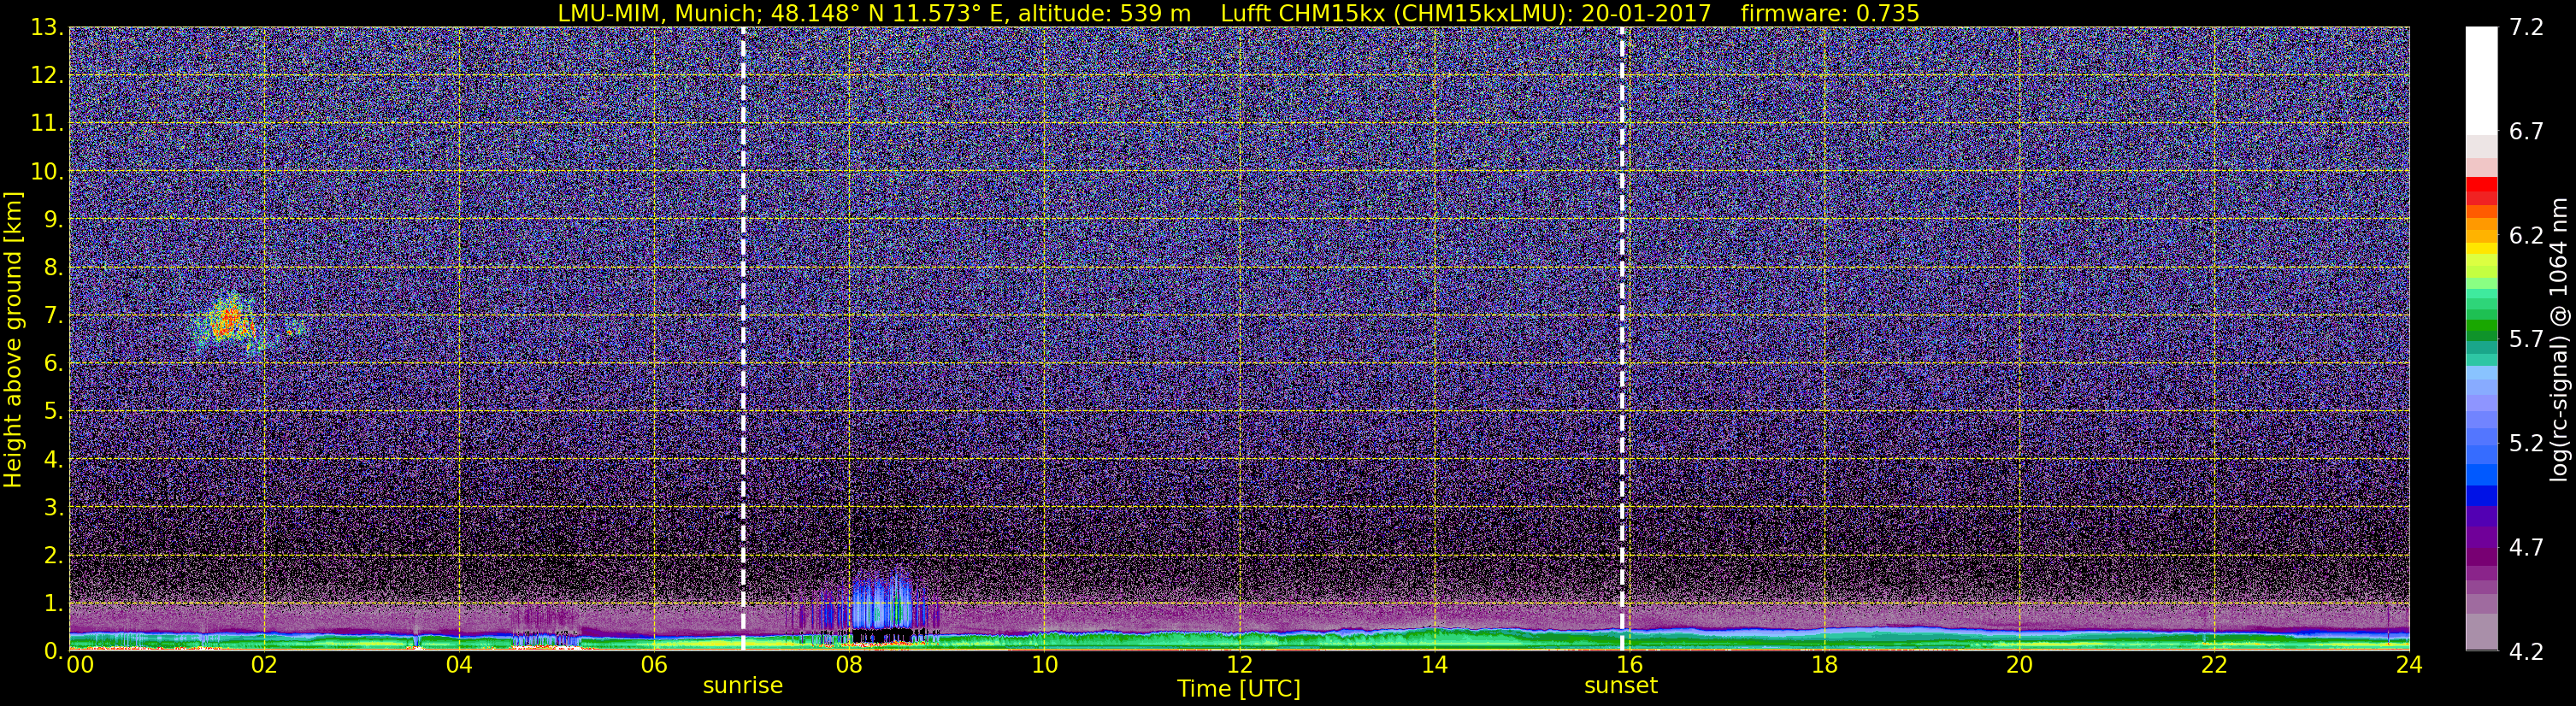This screenshot has height=706, width=2576.
Task: Click the 'sunrise' label below the axis
Action: coord(743,685)
